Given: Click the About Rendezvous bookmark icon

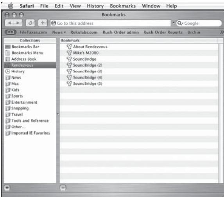Looking at the screenshot, I should pyautogui.click(x=69, y=47).
